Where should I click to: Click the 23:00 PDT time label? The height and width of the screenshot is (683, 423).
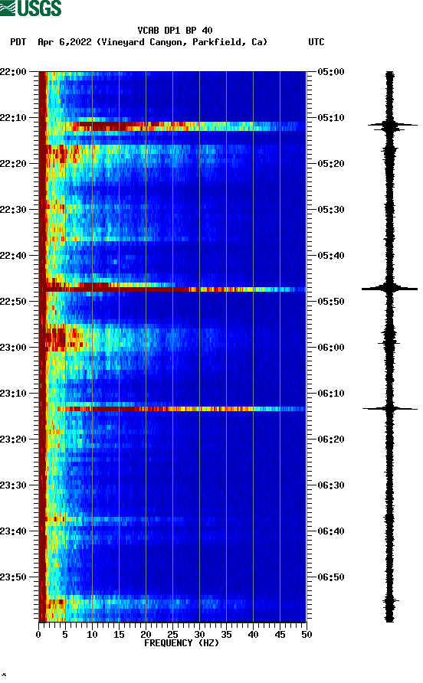point(13,348)
